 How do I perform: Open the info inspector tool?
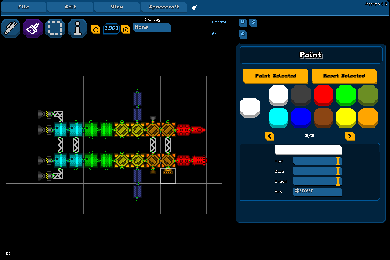coord(78,28)
